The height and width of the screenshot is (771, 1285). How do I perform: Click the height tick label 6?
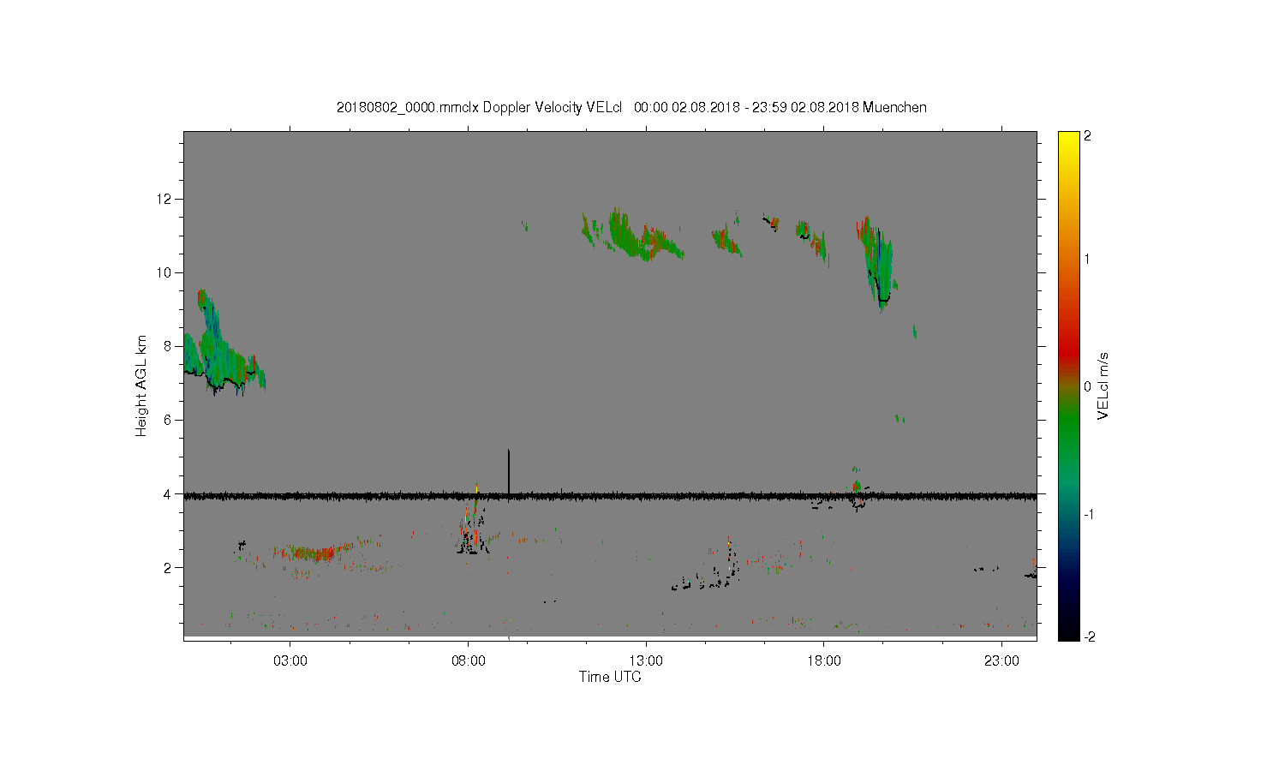(170, 420)
